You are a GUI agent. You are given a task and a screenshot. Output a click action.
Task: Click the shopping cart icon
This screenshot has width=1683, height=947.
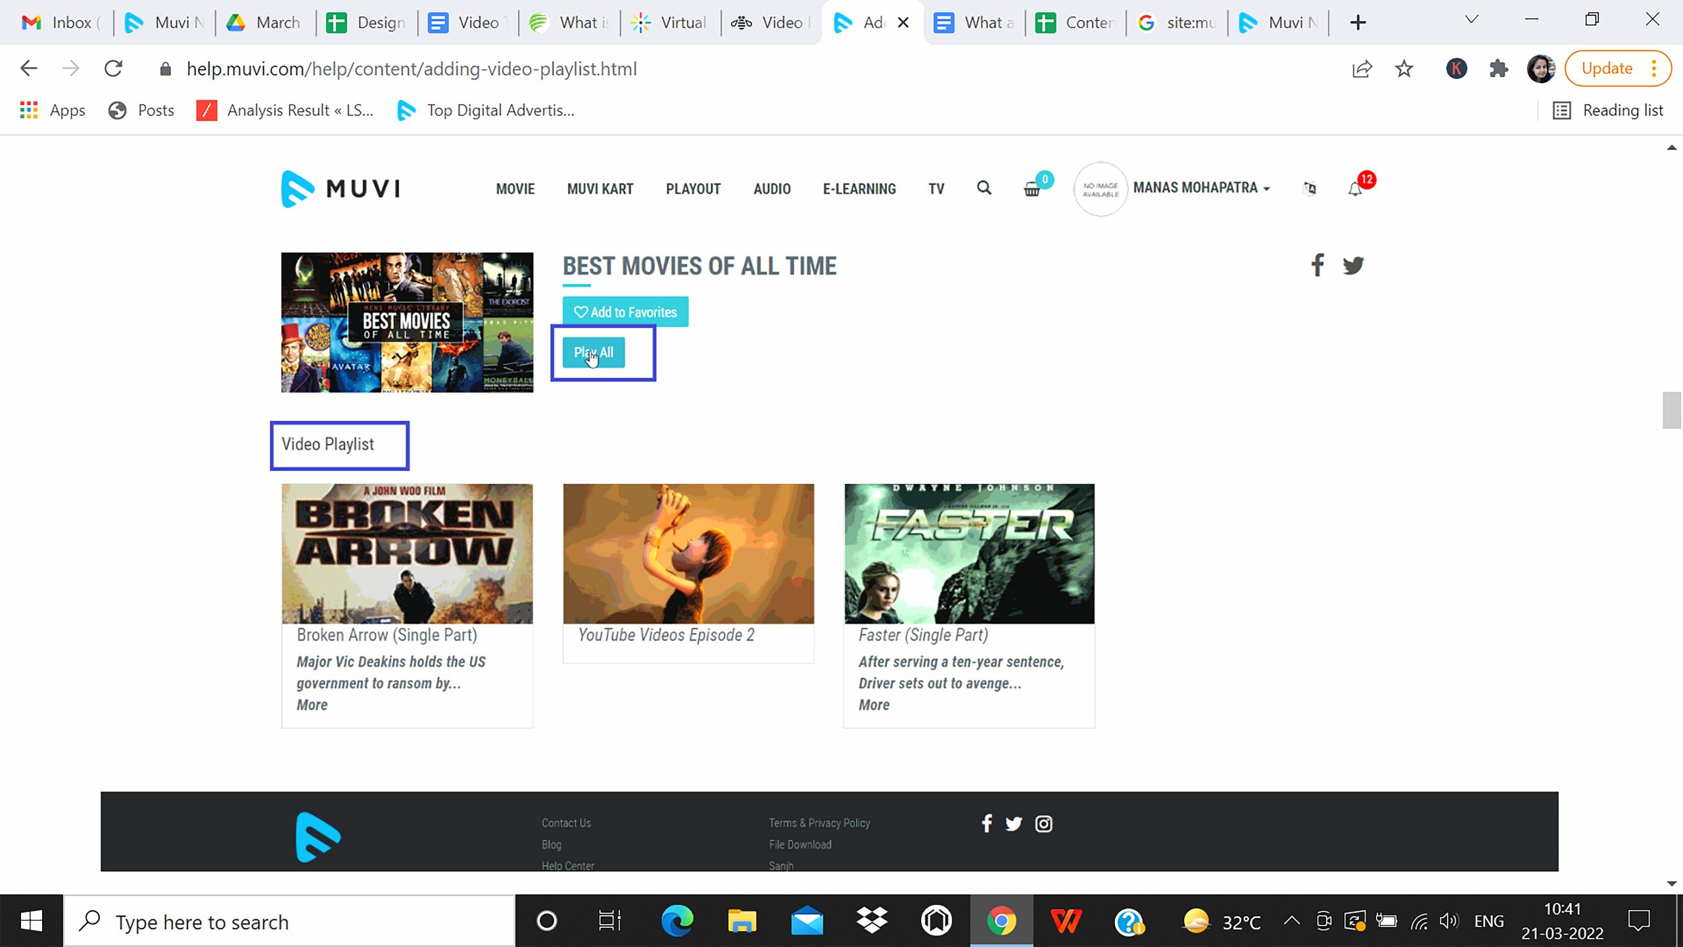point(1032,189)
